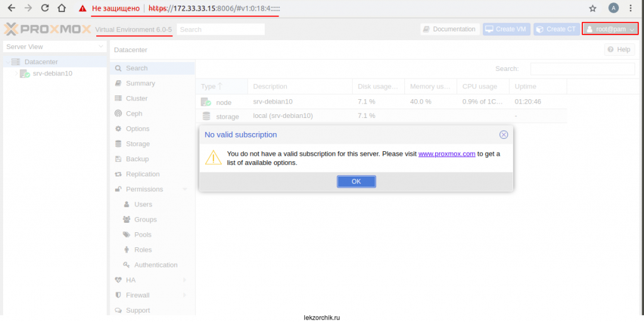Click the Help button

coord(619,50)
